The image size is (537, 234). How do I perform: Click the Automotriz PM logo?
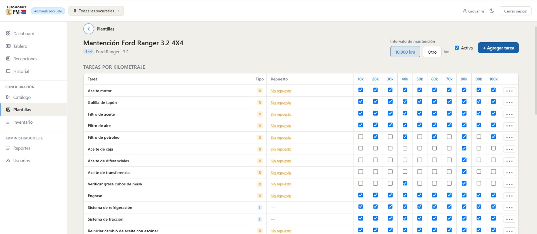click(x=16, y=11)
